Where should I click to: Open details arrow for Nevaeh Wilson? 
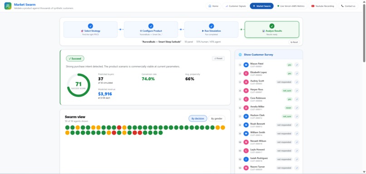click(x=297, y=142)
